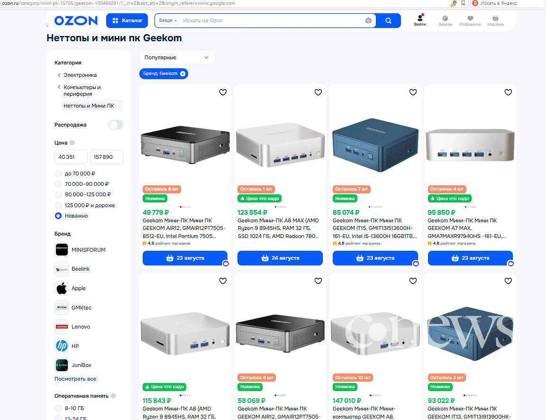Screen dimensions: 546x420
Task: Select Неттопы и Мини ПК category
Action: [x=92, y=106]
